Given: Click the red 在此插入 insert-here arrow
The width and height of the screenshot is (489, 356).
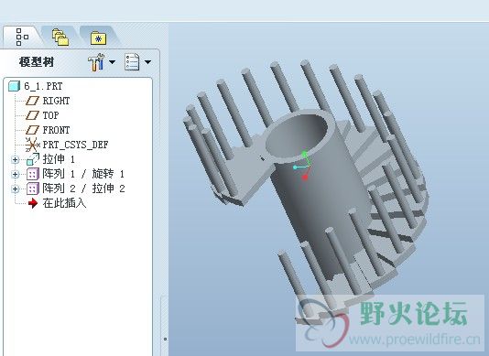Looking at the screenshot, I should tap(33, 203).
